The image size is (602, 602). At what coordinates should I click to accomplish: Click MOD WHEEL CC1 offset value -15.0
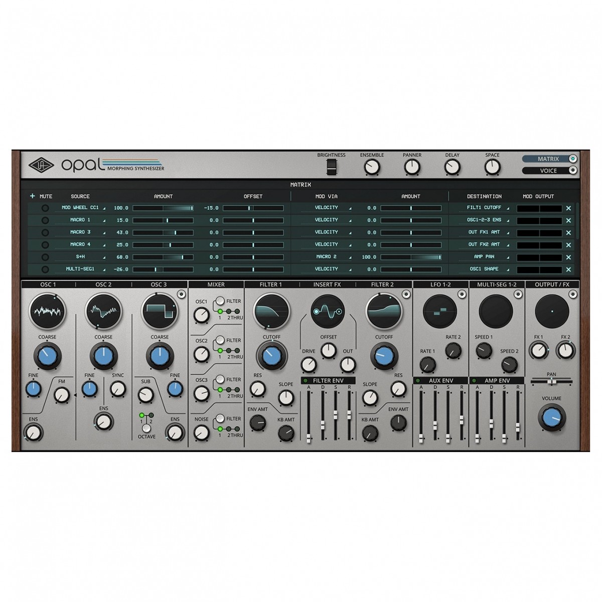click(x=211, y=208)
